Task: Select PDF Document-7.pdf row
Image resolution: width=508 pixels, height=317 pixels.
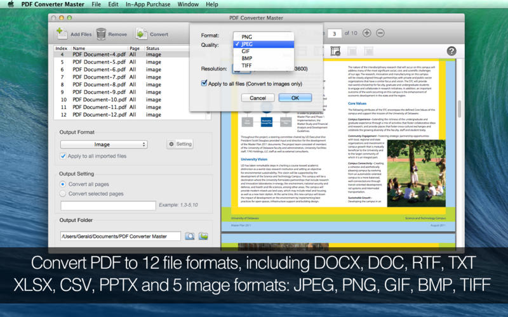Action: click(121, 77)
